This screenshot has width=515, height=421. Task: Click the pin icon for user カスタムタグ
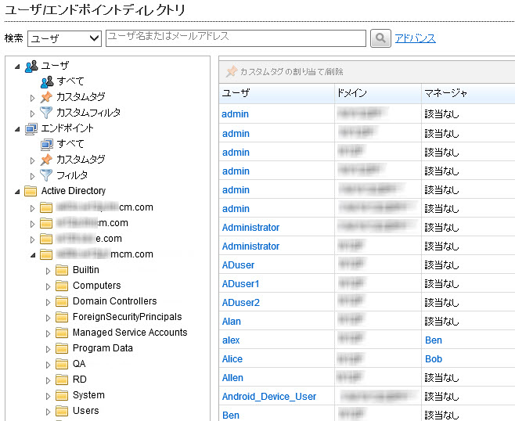(46, 97)
